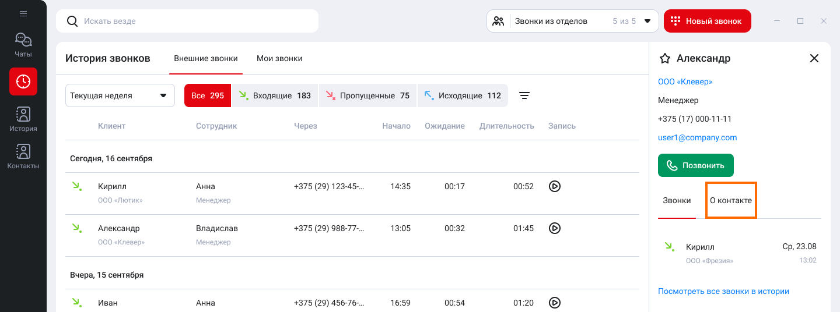This screenshot has height=312, width=840.
Task: Click the green Позвонить button
Action: [x=695, y=165]
